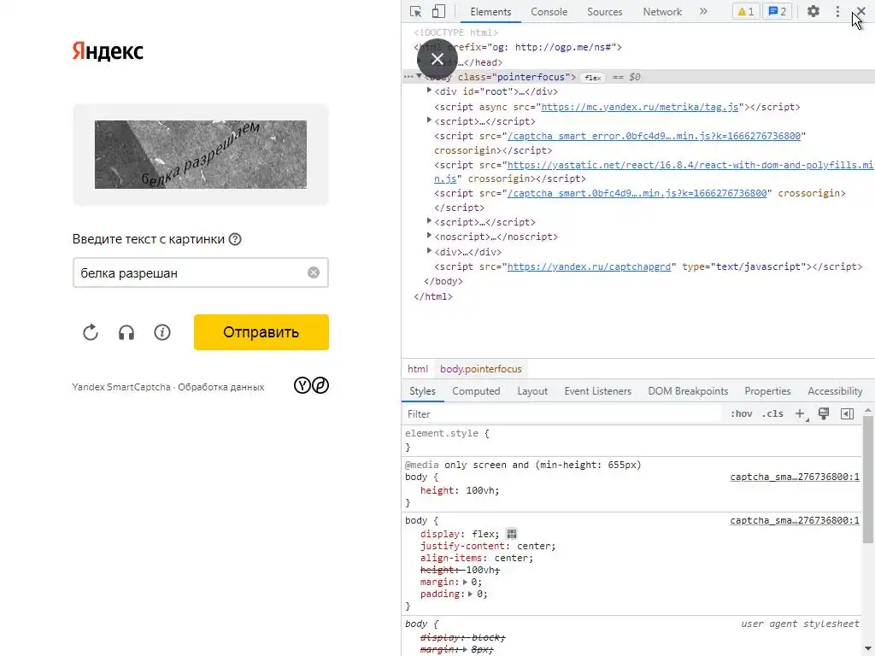This screenshot has height=656, width=875.
Task: Open the metrika/tag.js script link
Action: coord(639,107)
